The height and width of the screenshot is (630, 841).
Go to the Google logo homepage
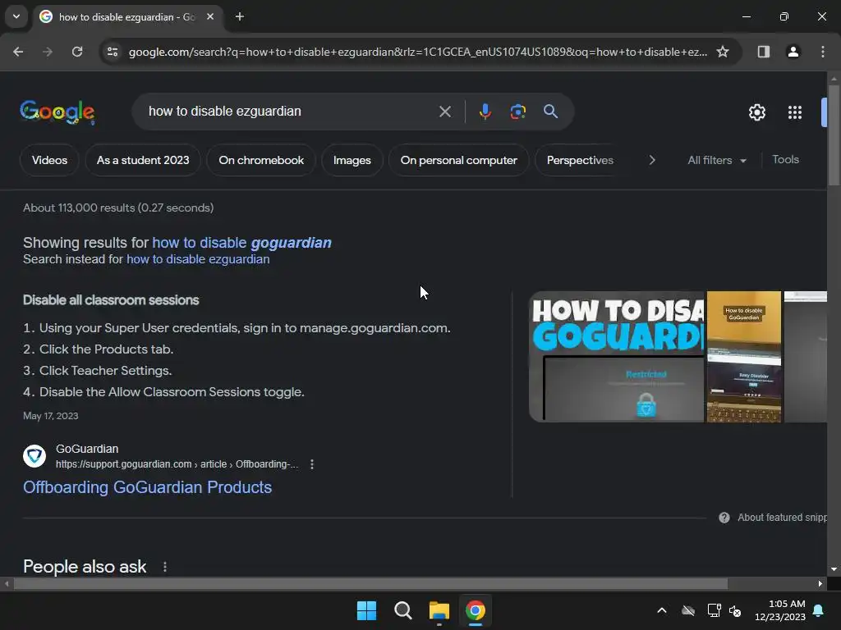(x=57, y=112)
